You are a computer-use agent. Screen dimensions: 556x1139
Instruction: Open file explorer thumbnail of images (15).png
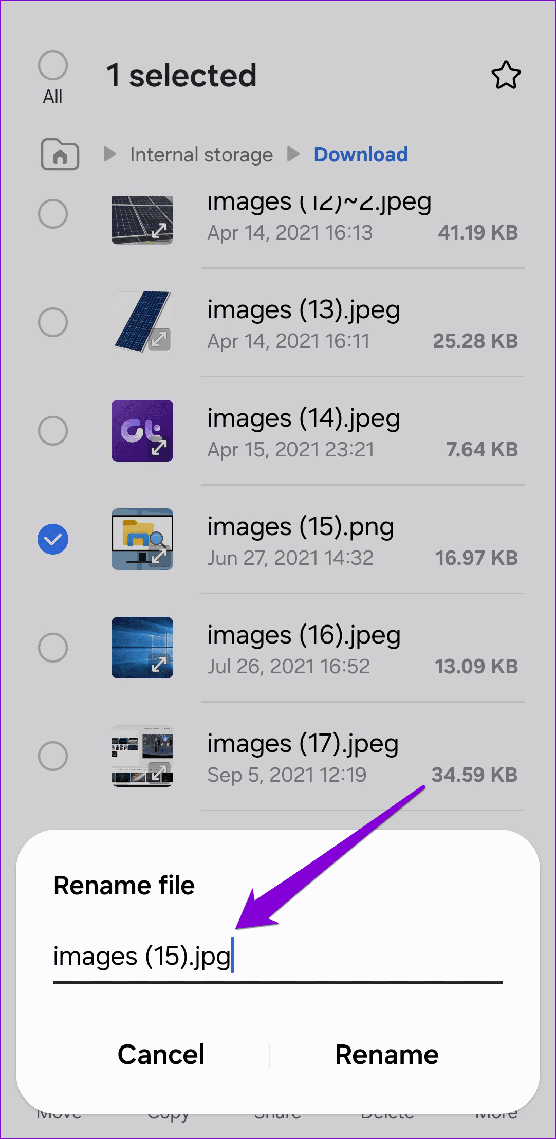[142, 539]
